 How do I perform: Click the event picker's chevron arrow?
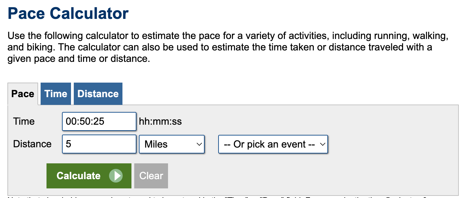(x=322, y=144)
